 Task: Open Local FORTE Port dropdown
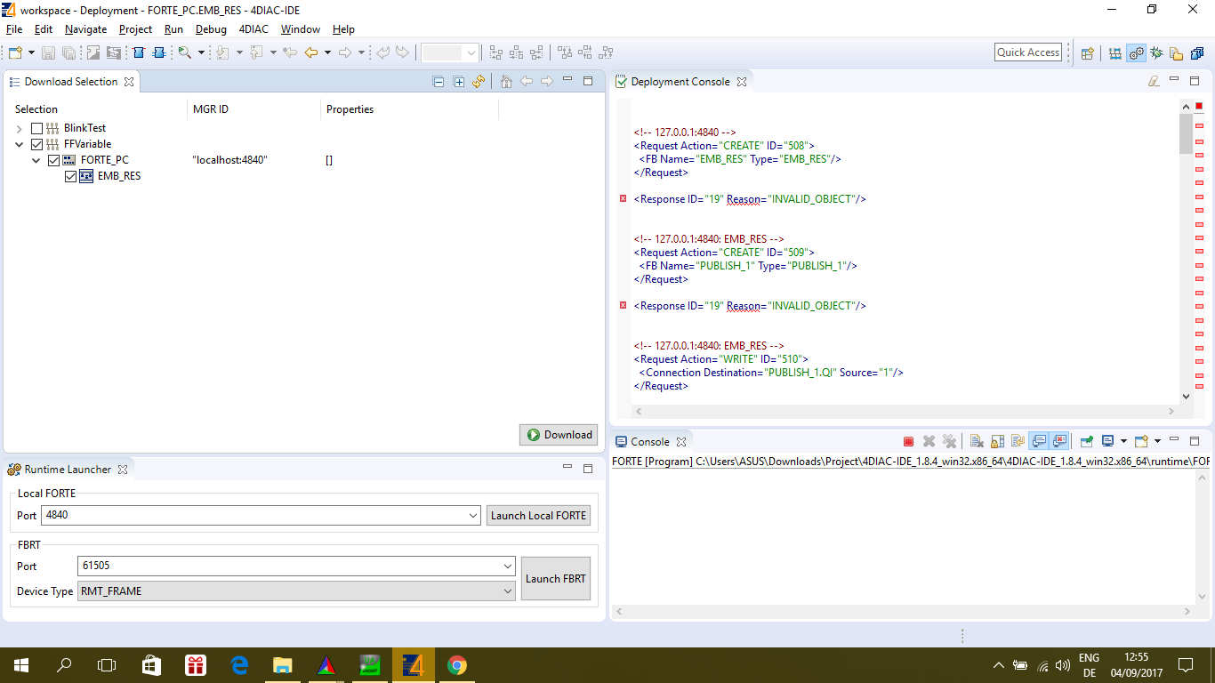coord(473,516)
